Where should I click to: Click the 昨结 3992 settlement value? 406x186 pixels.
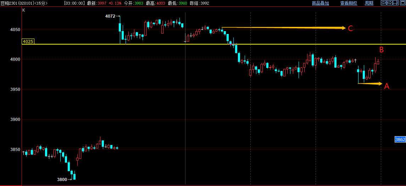click(x=199, y=3)
